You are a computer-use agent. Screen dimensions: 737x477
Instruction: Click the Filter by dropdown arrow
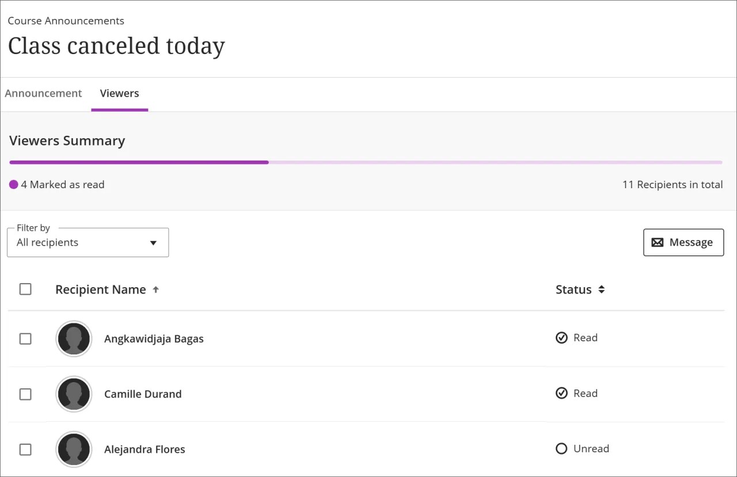153,243
